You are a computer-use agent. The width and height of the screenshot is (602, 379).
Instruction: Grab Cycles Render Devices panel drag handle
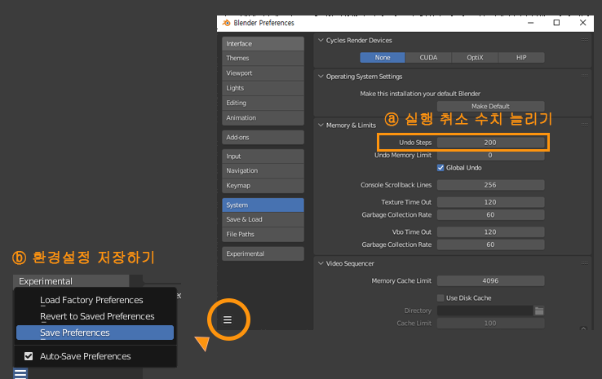coord(584,40)
